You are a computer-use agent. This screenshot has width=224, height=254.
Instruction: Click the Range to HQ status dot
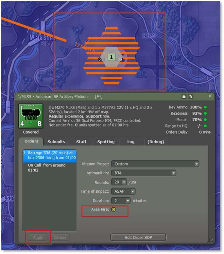205,126
